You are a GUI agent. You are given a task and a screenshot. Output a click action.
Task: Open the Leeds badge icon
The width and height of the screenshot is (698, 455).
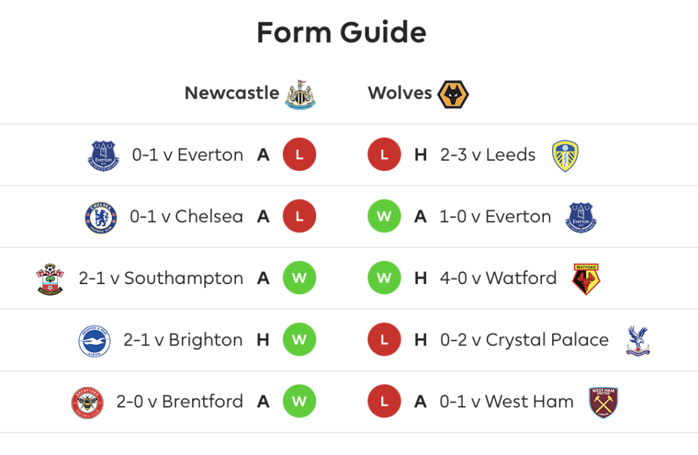tap(565, 156)
